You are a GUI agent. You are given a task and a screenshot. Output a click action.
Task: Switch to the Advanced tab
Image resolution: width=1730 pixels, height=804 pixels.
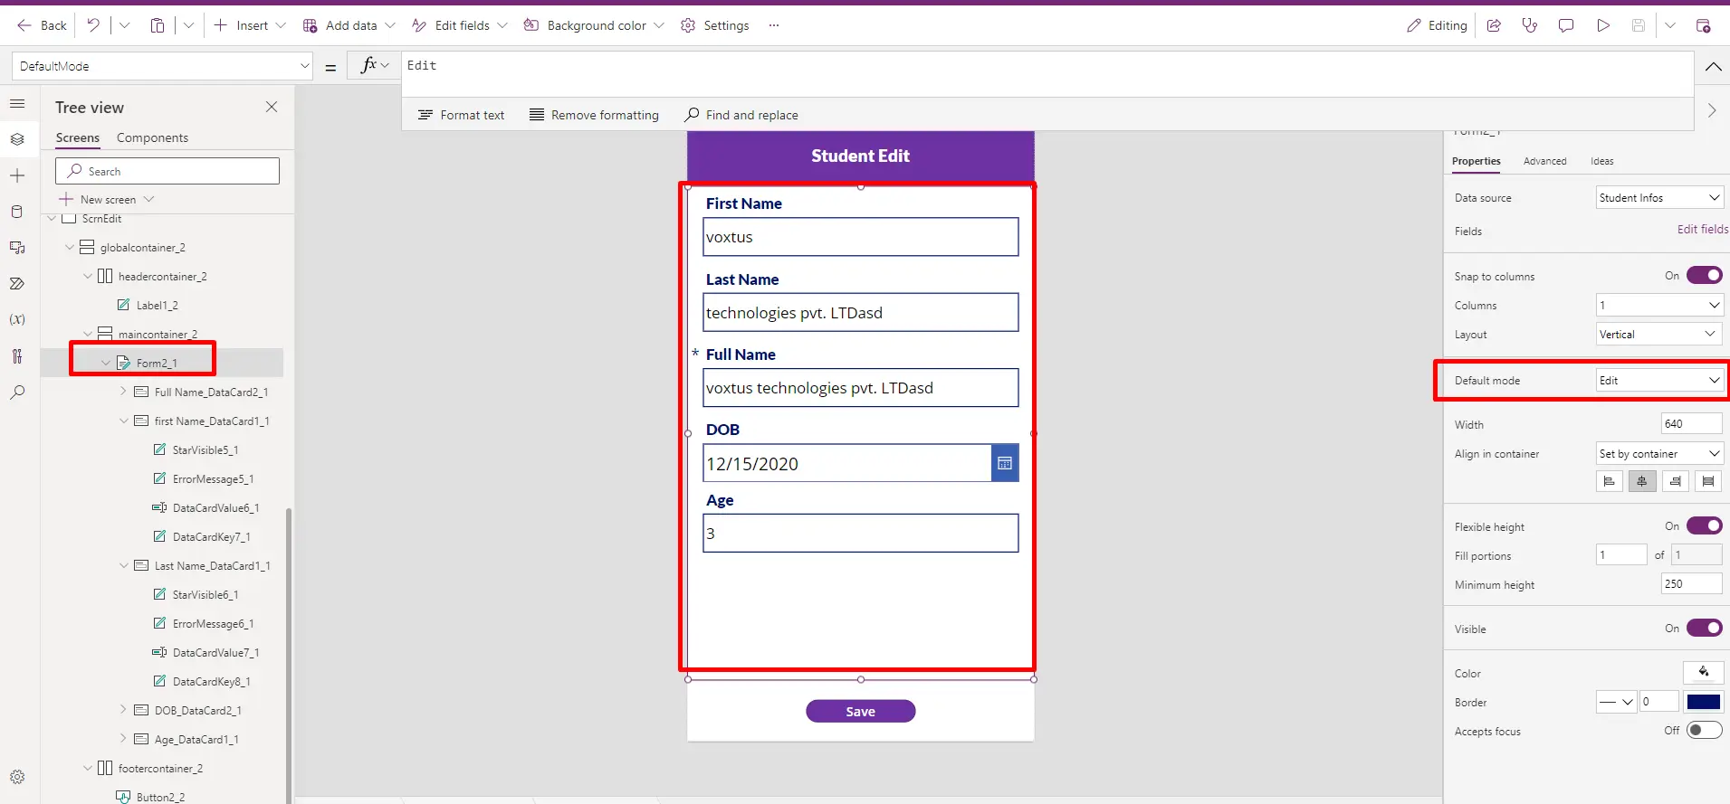pyautogui.click(x=1544, y=161)
